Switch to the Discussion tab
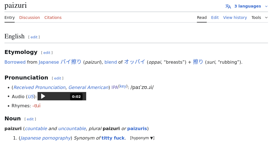The height and width of the screenshot is (144, 273). point(29,18)
